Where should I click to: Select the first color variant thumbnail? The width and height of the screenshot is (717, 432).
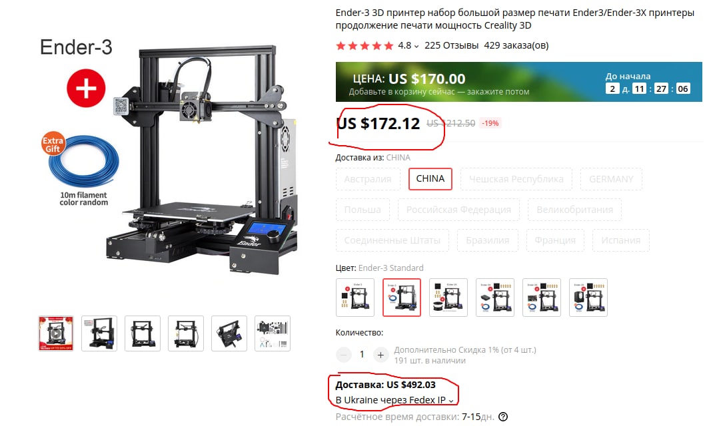(x=355, y=298)
